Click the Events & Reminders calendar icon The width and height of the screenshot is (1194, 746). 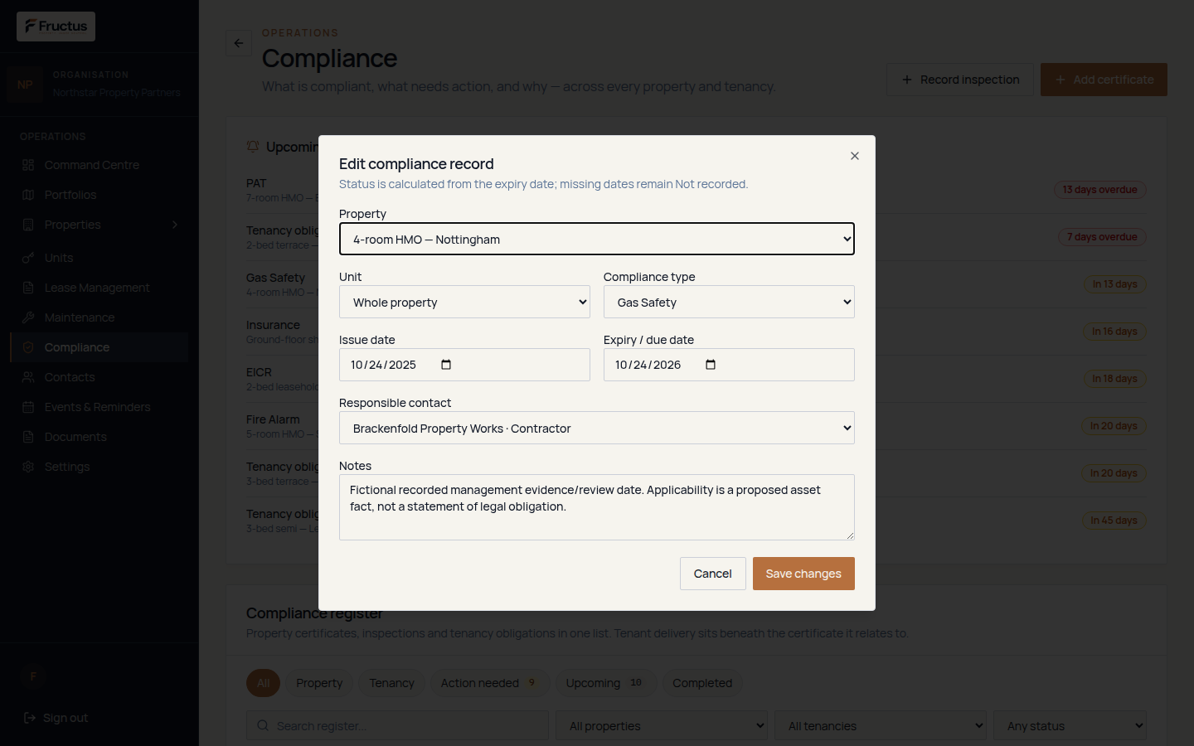click(28, 407)
